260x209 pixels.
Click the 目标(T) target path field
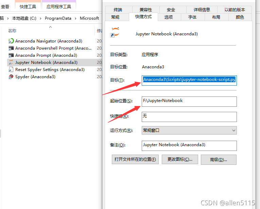coord(189,81)
